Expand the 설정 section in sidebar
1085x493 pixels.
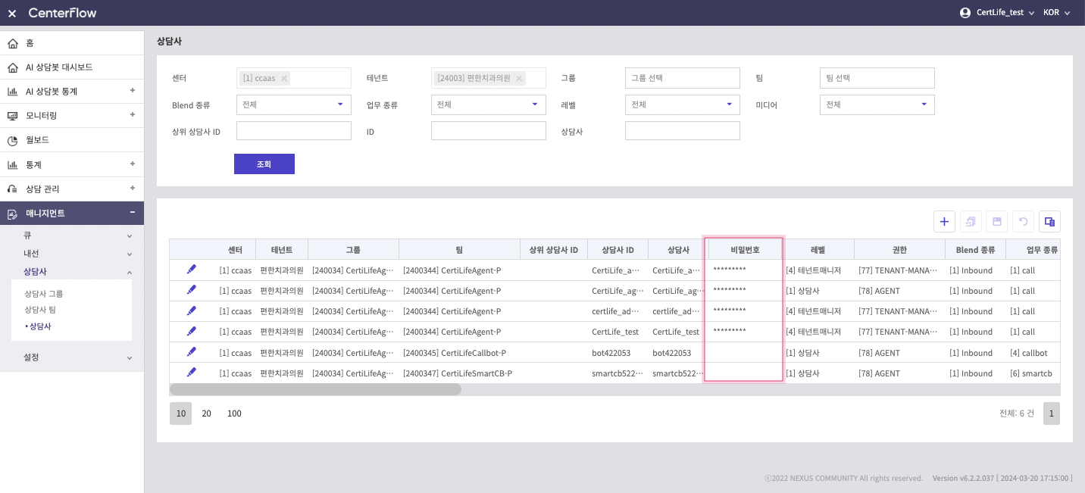[x=71, y=357]
